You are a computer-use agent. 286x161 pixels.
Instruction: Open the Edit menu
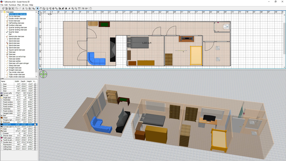6,5
